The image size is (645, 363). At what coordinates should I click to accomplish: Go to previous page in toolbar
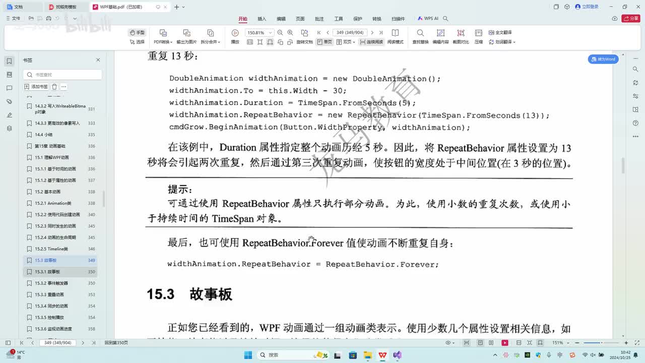pos(328,32)
